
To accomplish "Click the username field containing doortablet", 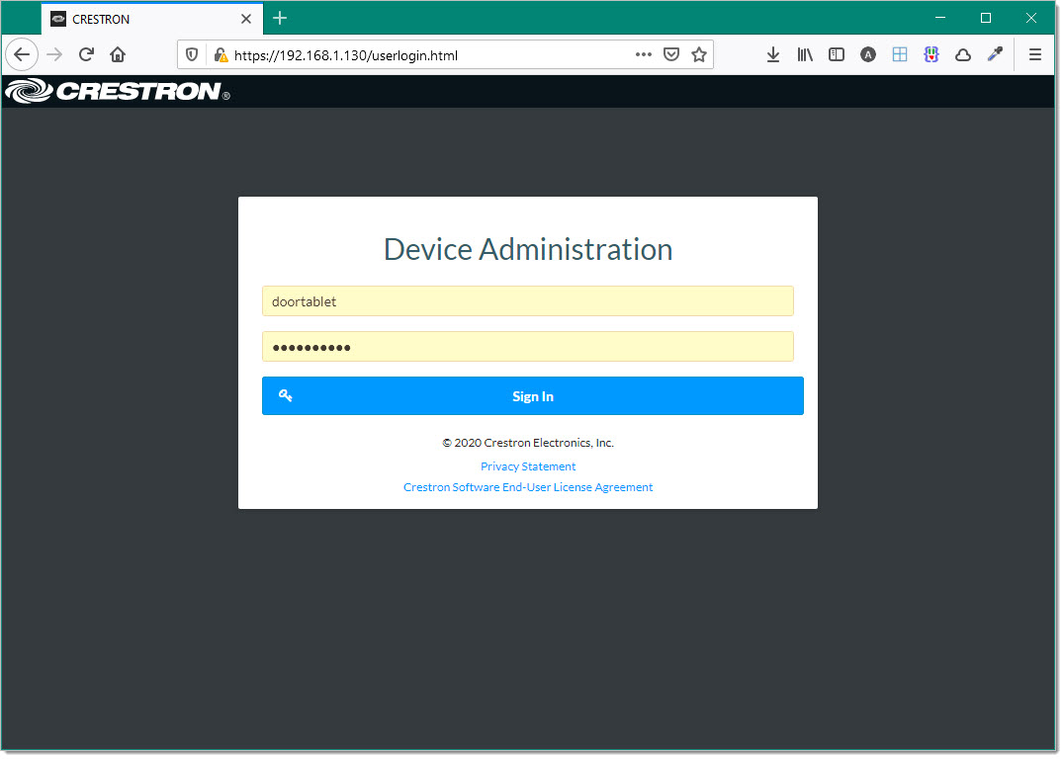I will (x=527, y=301).
